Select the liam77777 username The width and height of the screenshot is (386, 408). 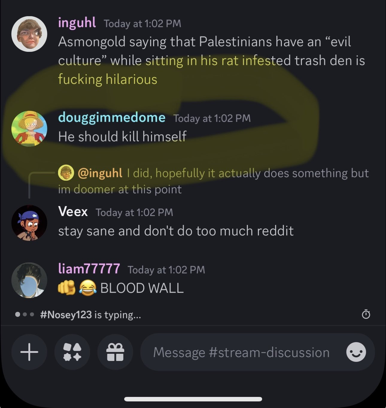coord(89,269)
